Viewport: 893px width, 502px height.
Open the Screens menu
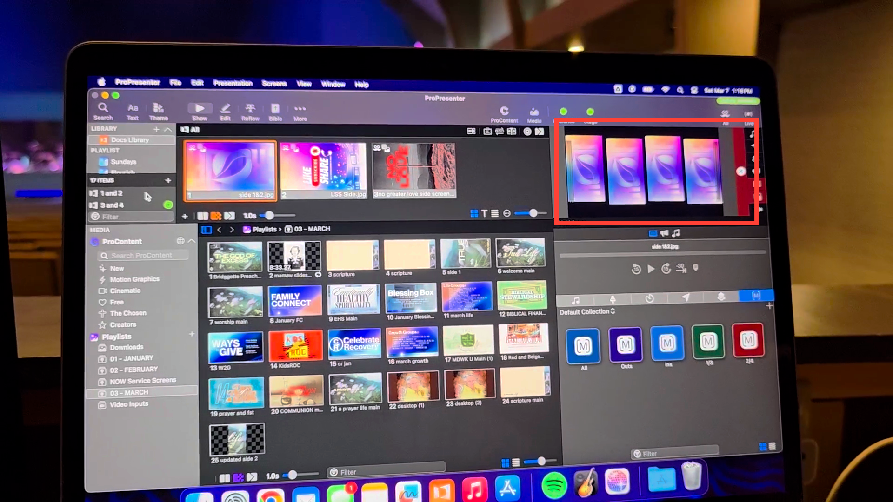tap(274, 84)
